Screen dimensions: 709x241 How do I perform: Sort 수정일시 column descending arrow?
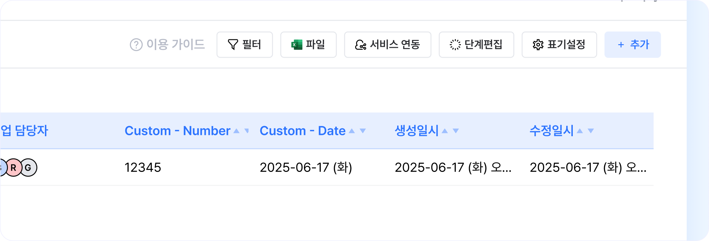click(591, 131)
